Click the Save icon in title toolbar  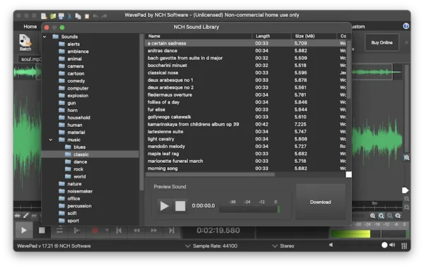(x=61, y=16)
